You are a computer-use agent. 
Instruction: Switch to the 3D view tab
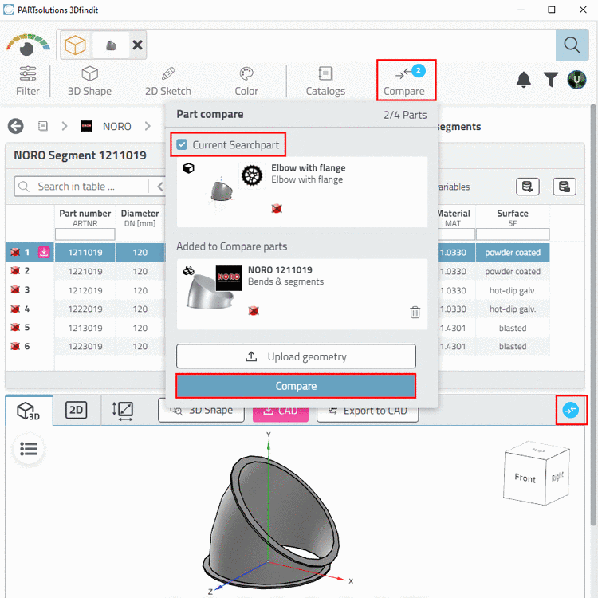[29, 411]
